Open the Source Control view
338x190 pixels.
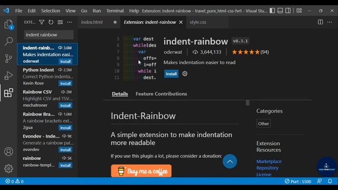(x=8, y=59)
